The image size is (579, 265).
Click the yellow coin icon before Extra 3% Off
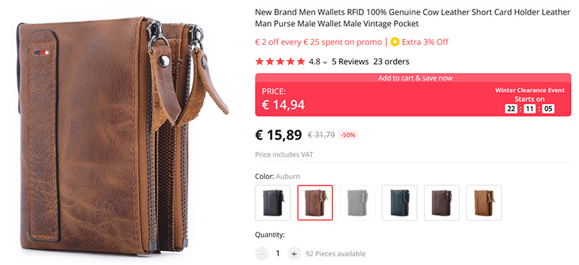(x=395, y=42)
